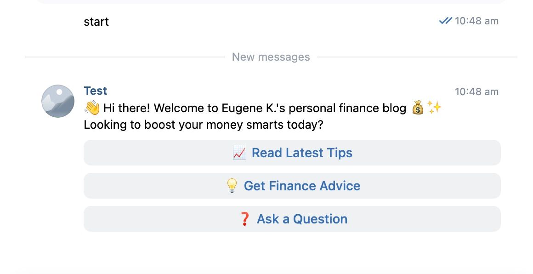Click the chart emoji on Read Latest Tips
Viewport: 533px width, 274px height.
tap(239, 153)
